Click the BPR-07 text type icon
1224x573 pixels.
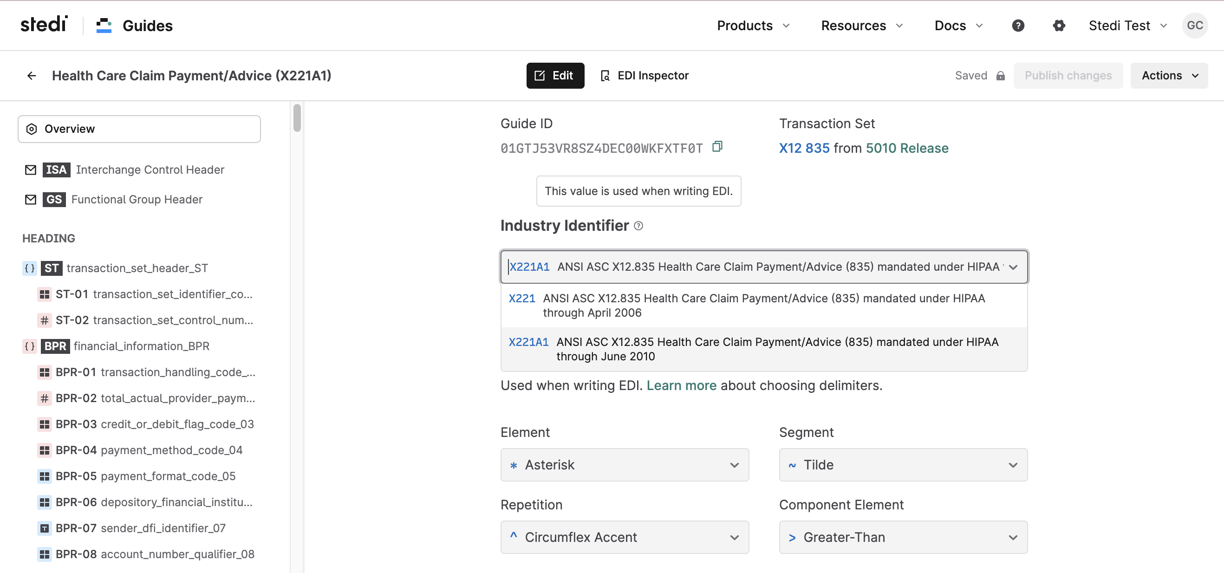click(x=44, y=528)
